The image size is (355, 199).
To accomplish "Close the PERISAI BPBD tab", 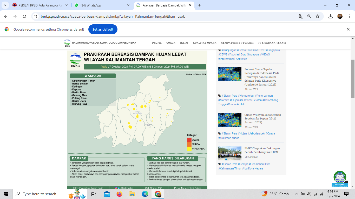I will [67, 5].
